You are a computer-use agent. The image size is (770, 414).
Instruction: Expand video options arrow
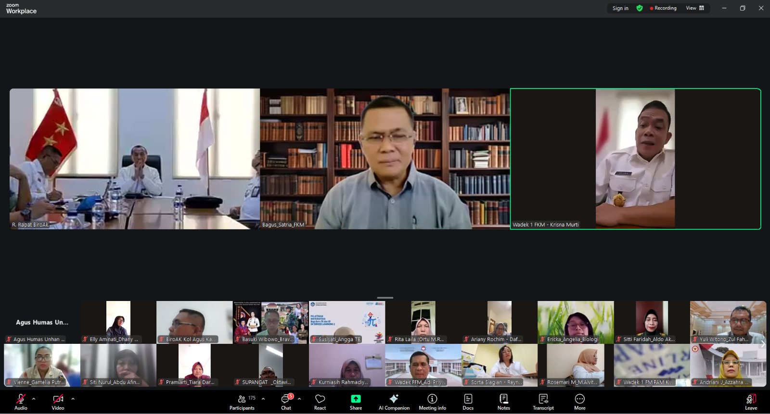[x=73, y=399]
